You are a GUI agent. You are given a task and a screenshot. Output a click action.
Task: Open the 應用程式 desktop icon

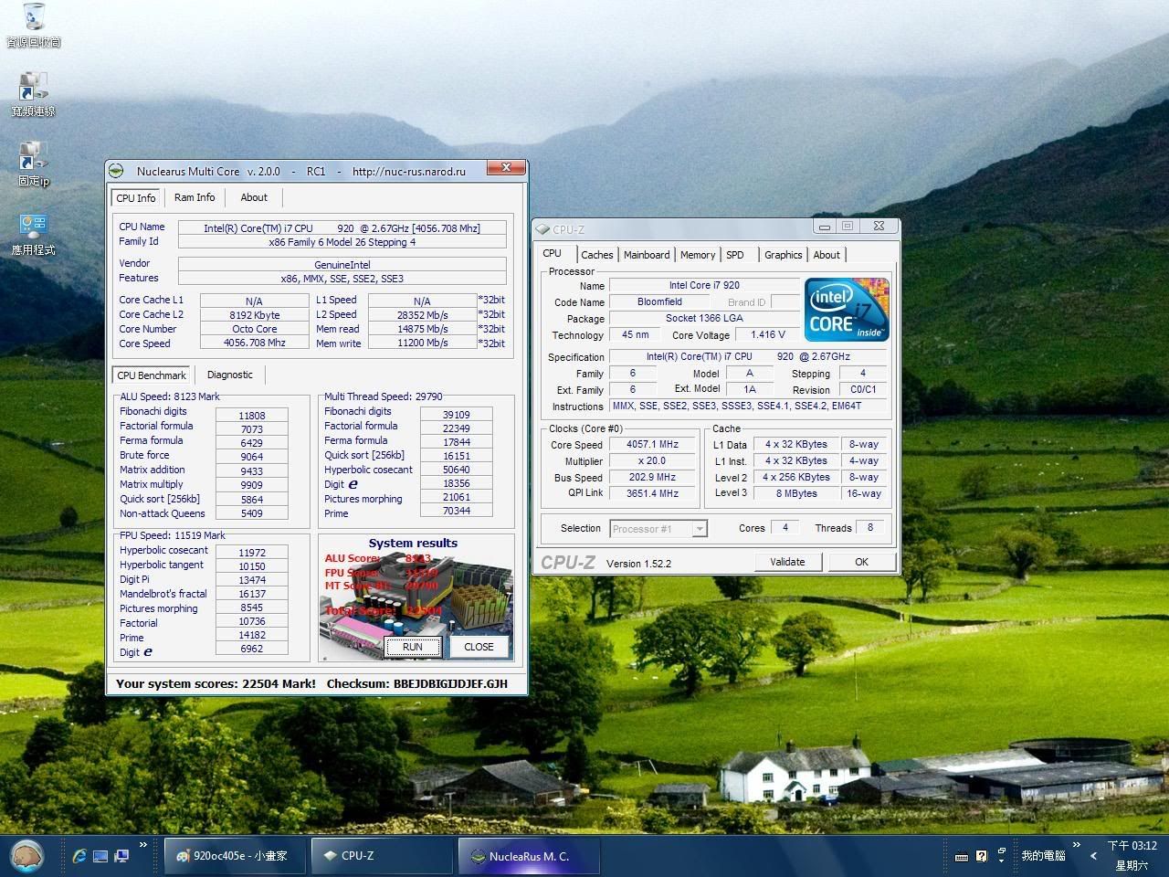33,233
